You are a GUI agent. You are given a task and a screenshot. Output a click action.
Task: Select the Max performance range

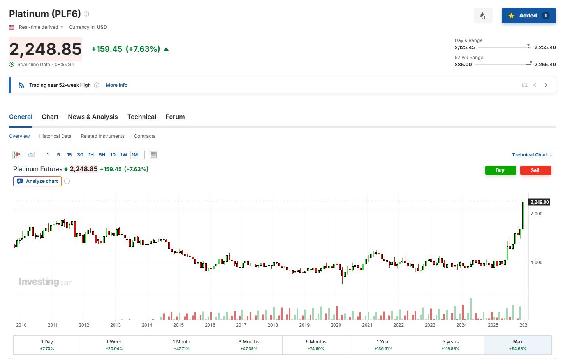[x=518, y=345]
